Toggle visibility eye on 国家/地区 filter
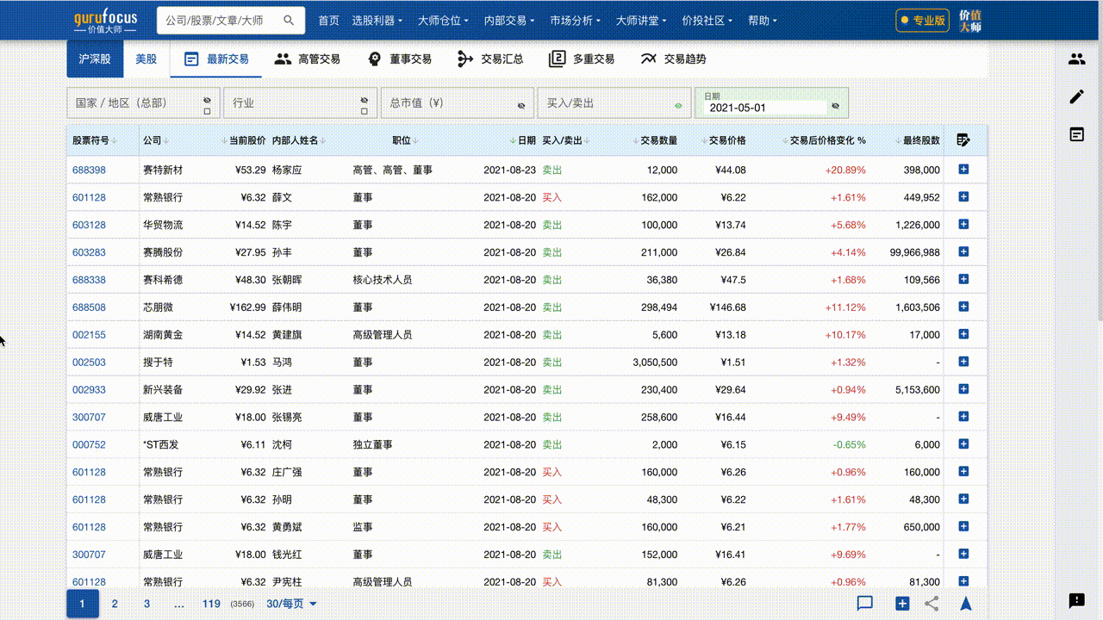 click(x=207, y=99)
